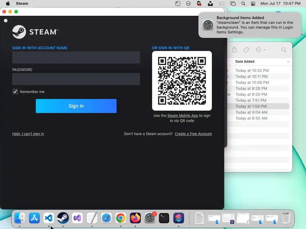Open the Finder action menu dropdown
306x229 pixels.
coord(261,50)
